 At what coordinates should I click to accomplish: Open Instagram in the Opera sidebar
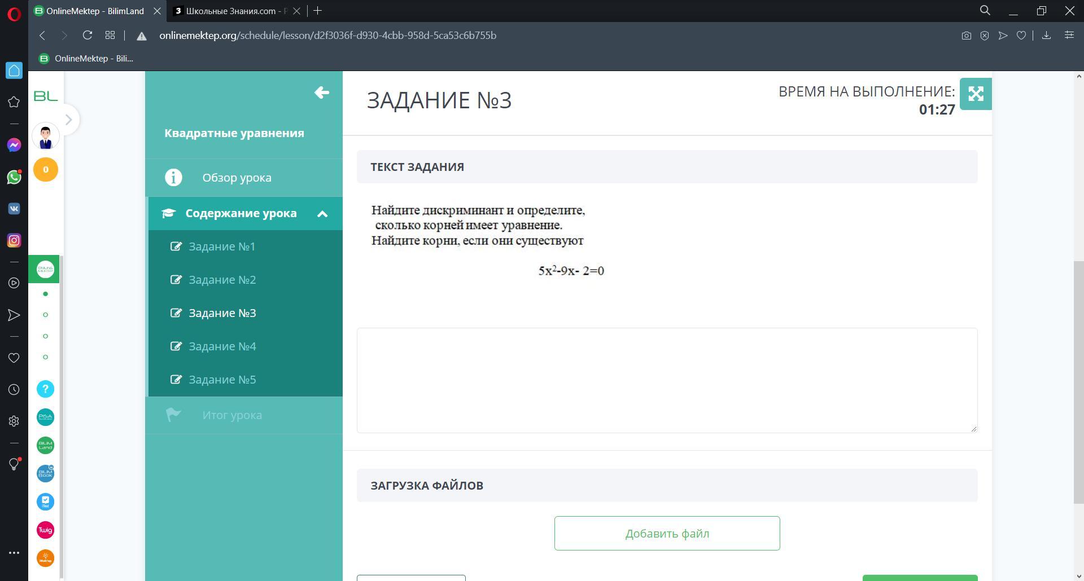tap(14, 240)
